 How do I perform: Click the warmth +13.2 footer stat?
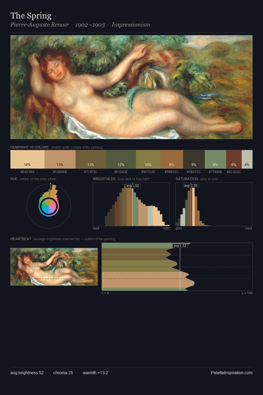(95, 373)
